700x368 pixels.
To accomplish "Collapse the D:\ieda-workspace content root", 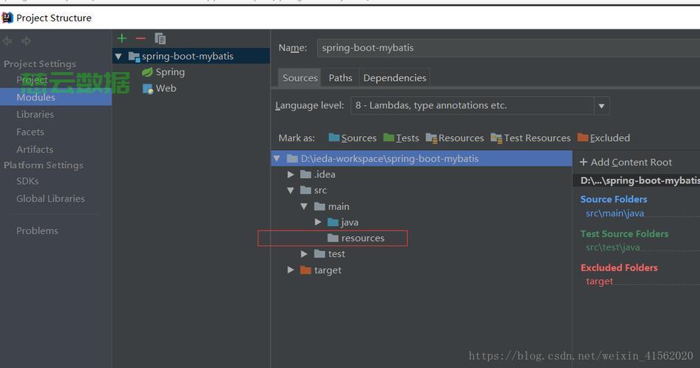I will click(277, 158).
